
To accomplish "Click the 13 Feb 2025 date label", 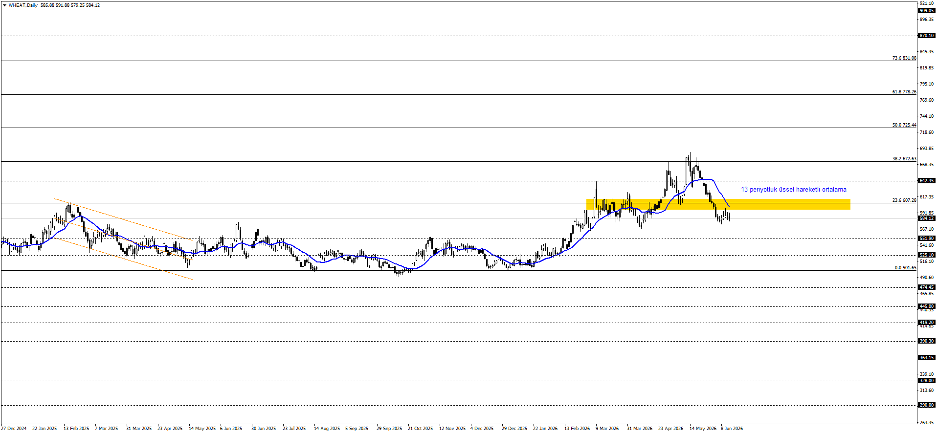I will [x=76, y=429].
